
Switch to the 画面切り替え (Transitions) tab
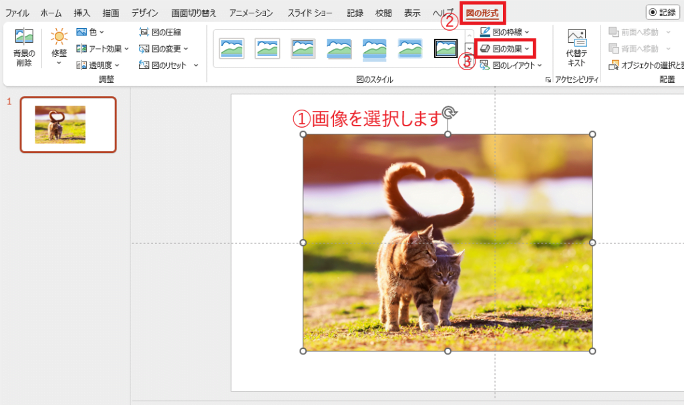point(194,13)
